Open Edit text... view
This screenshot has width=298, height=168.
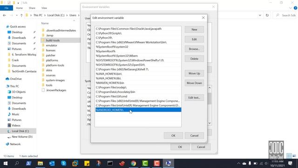click(x=194, y=98)
